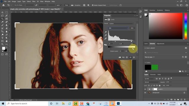
Task: Delete the Levels adjustment via trash icon
Action: pos(134,57)
